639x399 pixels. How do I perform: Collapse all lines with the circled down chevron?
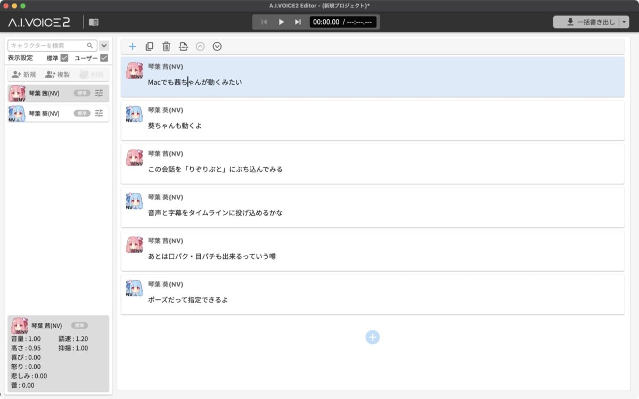coord(217,46)
